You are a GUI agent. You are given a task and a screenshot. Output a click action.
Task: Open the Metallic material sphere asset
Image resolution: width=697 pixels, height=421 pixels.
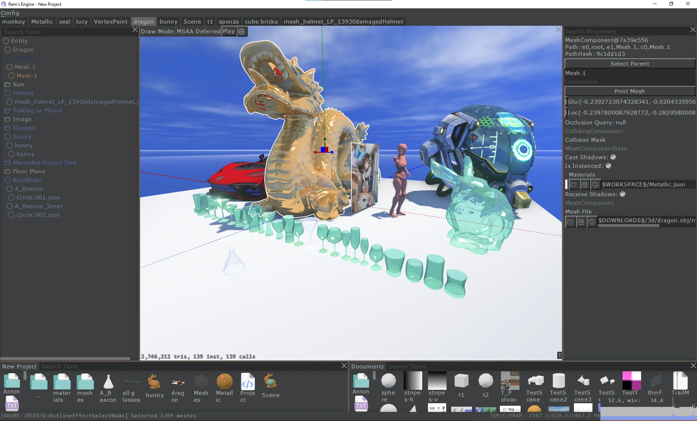coord(224,382)
